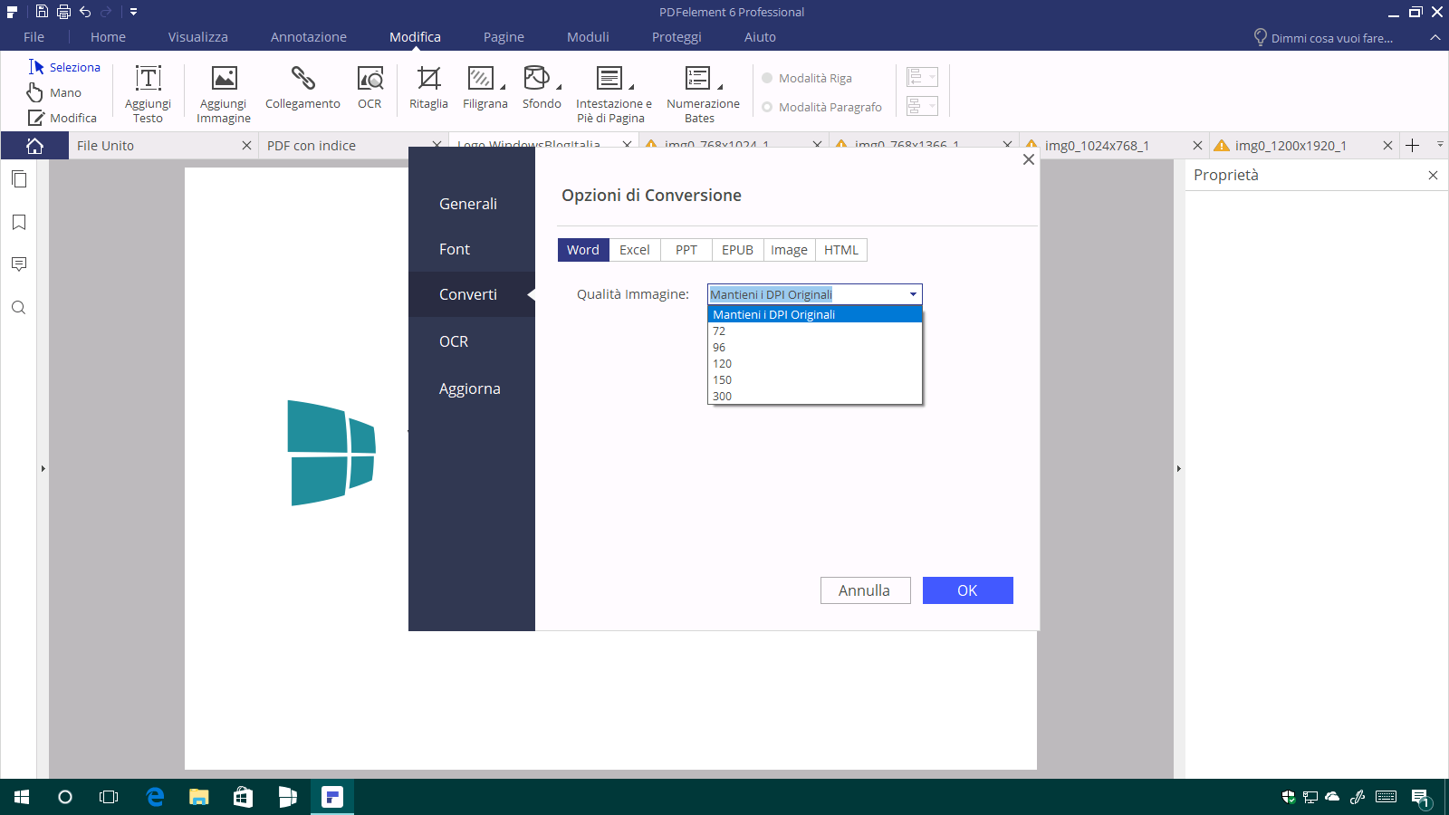Run the OCR ribbon tool
Image resolution: width=1449 pixels, height=815 pixels.
click(x=369, y=88)
